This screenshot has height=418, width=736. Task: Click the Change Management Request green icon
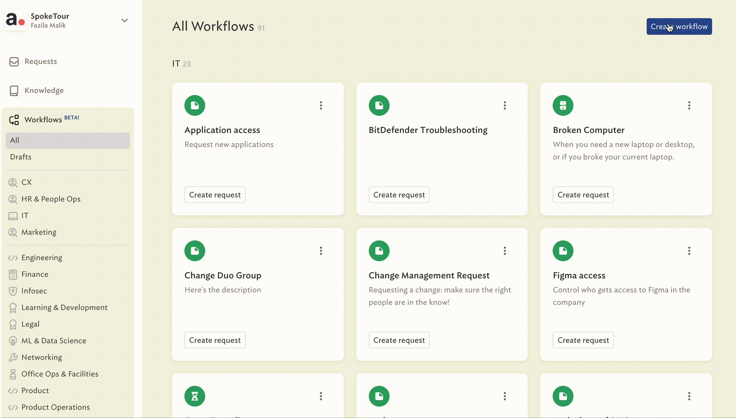(379, 251)
